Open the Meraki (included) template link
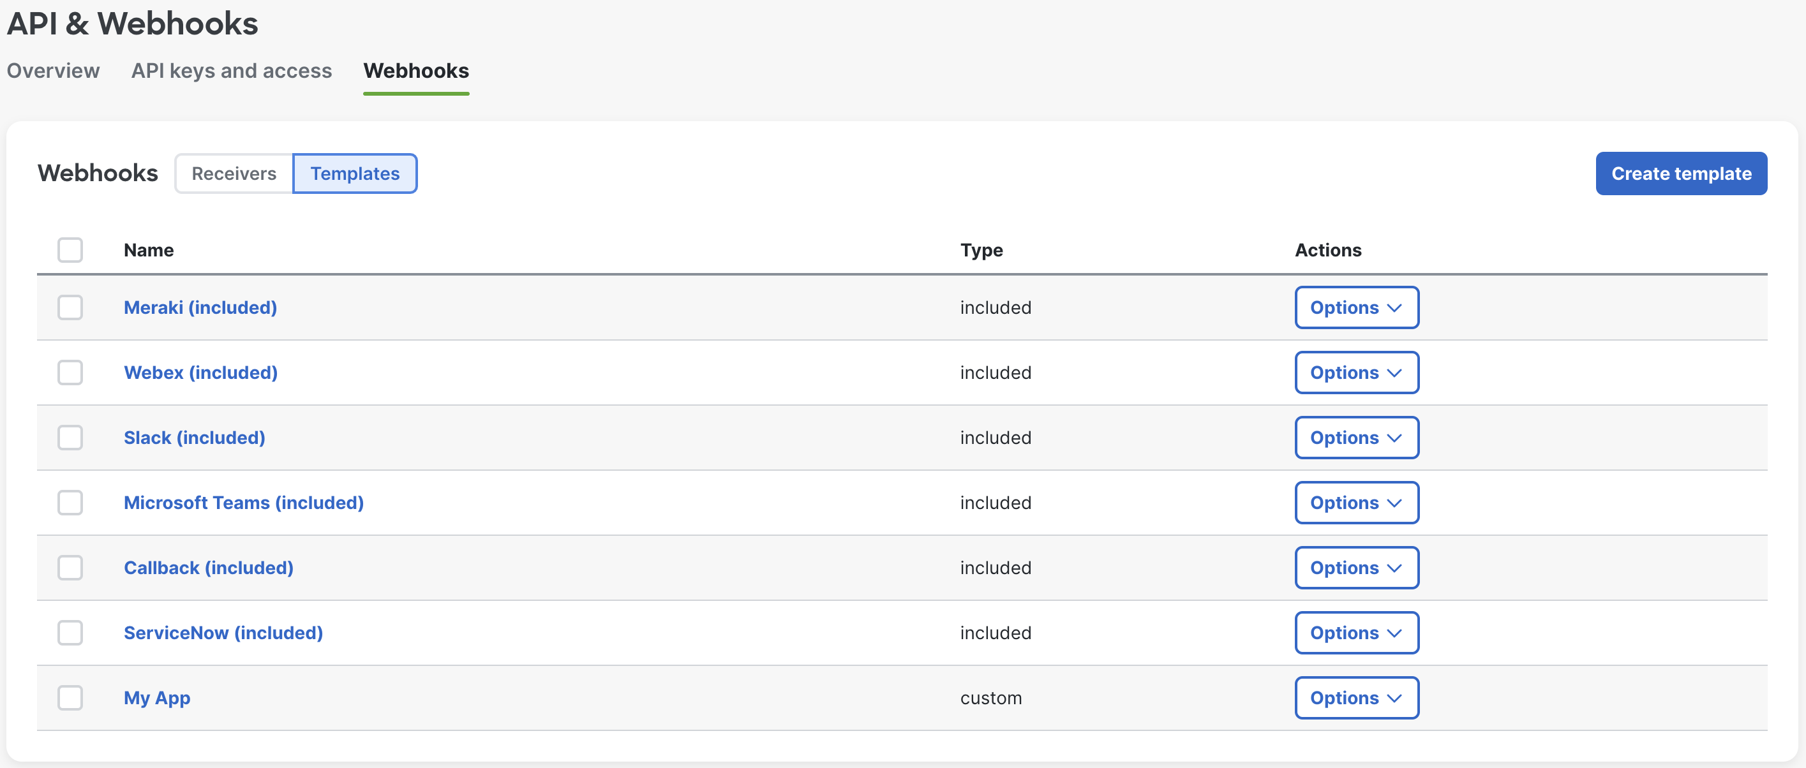 pyautogui.click(x=200, y=307)
